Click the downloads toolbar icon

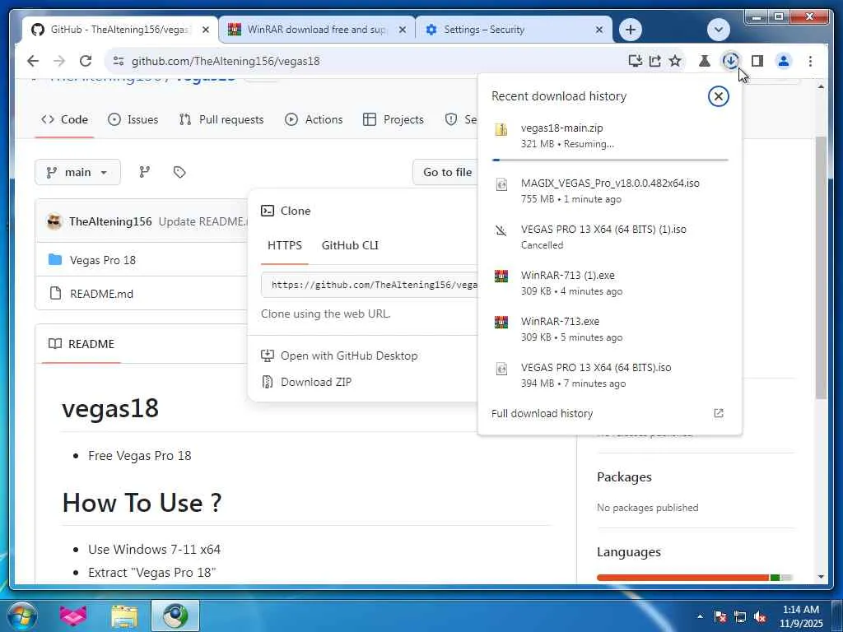point(731,61)
